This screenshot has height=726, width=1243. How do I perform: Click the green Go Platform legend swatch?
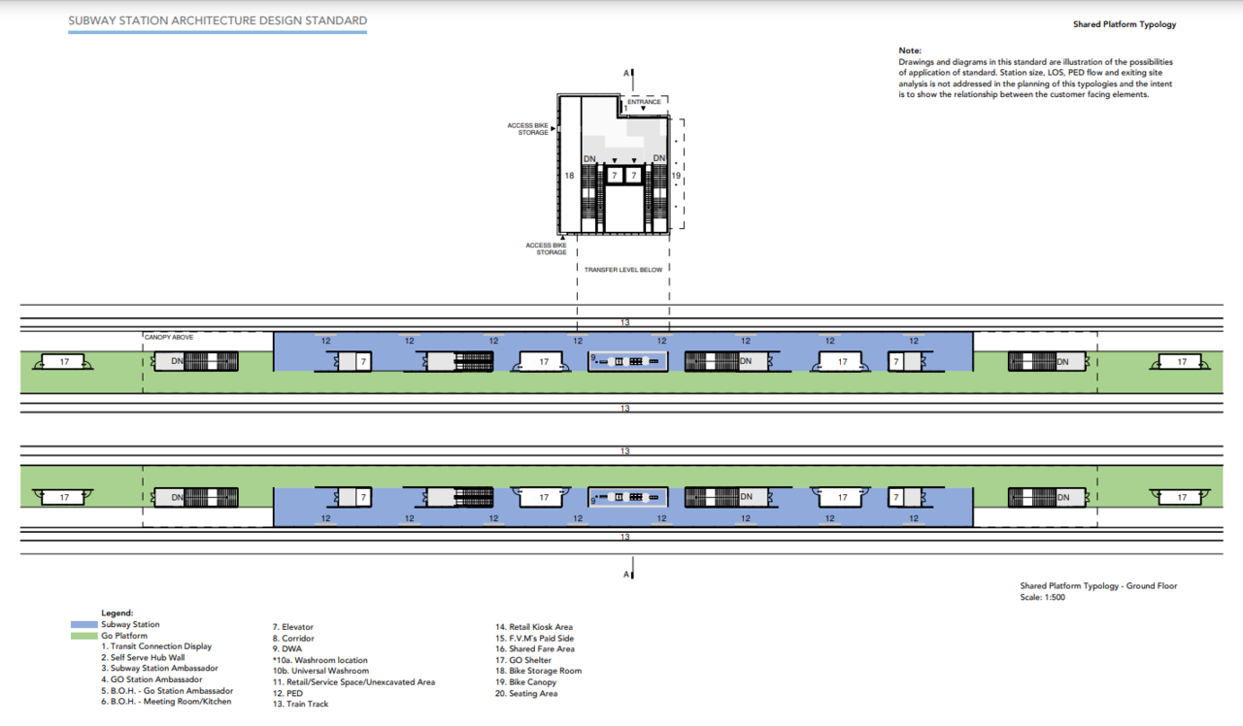click(x=84, y=636)
